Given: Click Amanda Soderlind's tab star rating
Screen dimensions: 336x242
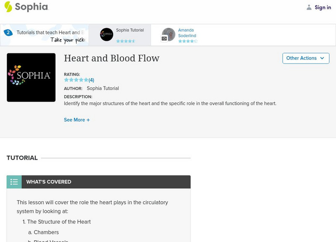Looking at the screenshot, I should coord(187,41).
